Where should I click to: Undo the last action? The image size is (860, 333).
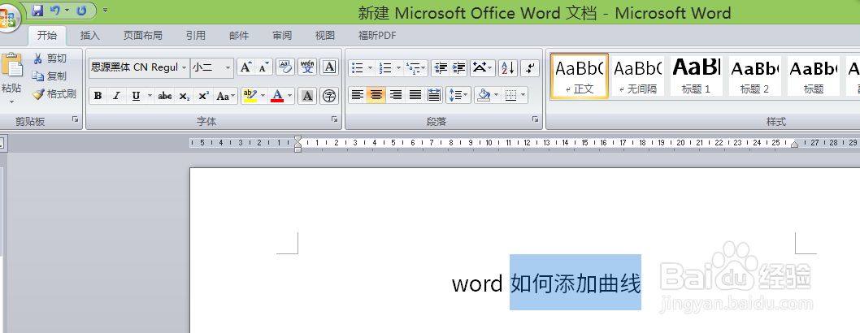54,11
